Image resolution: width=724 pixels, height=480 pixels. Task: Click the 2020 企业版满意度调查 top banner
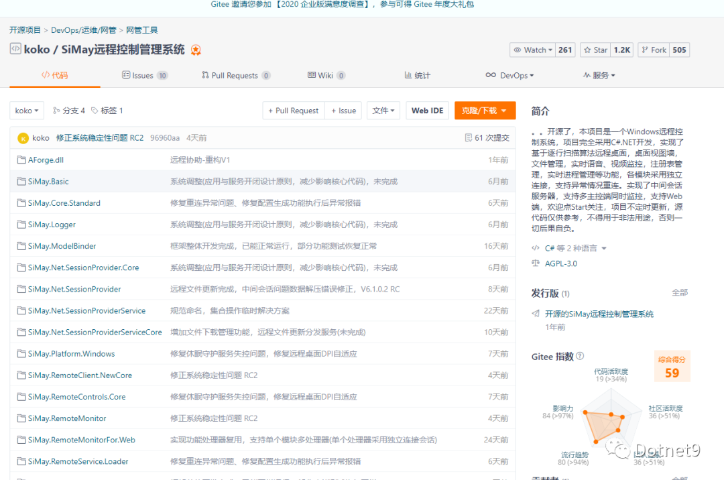(x=342, y=5)
